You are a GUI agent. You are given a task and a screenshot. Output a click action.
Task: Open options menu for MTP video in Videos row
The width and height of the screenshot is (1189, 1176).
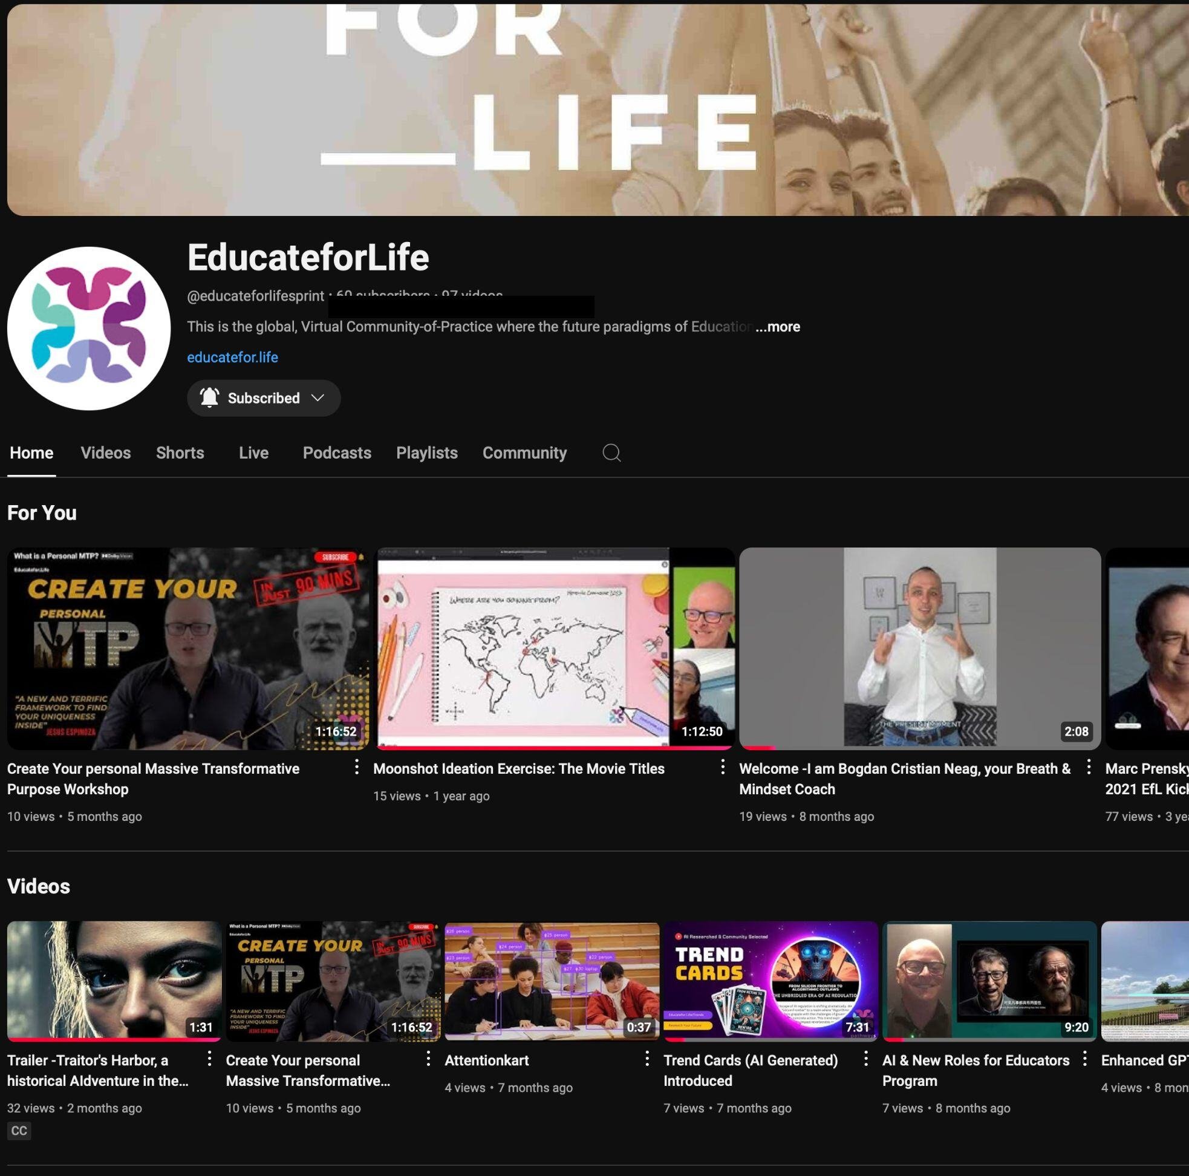click(x=428, y=1059)
